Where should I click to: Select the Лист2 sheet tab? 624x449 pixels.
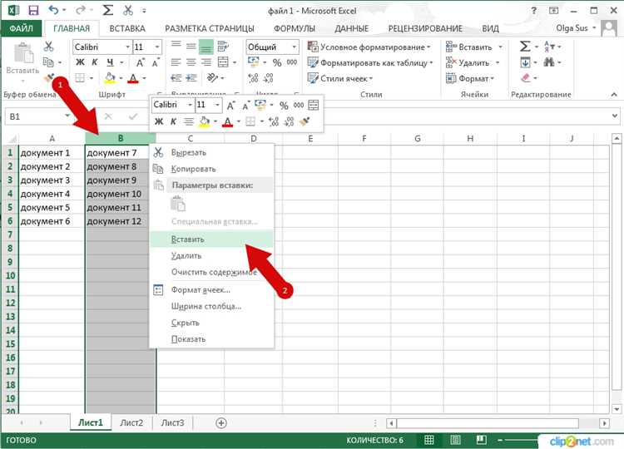131,422
